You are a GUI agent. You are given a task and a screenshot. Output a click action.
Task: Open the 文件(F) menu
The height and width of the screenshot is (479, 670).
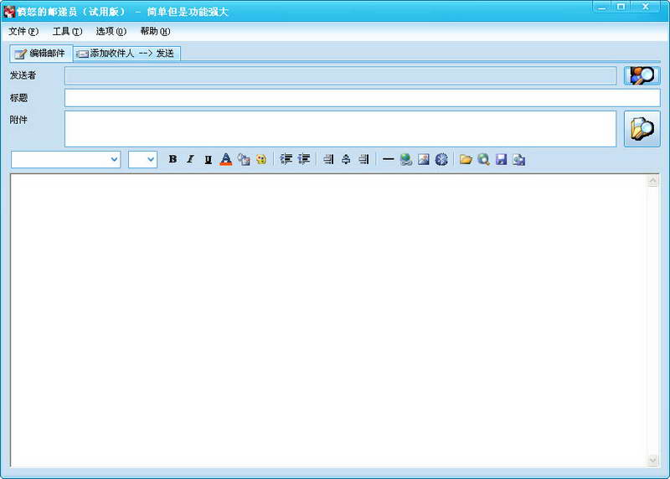23,31
